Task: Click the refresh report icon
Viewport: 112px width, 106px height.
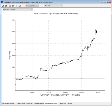Action: point(10,6)
